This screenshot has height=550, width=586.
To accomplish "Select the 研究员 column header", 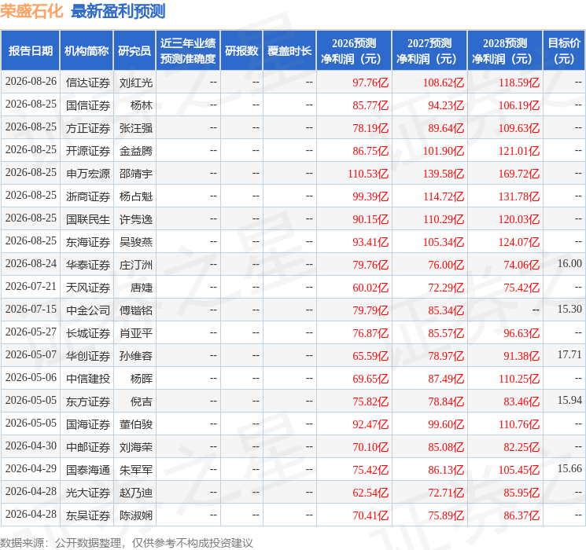I will point(135,51).
